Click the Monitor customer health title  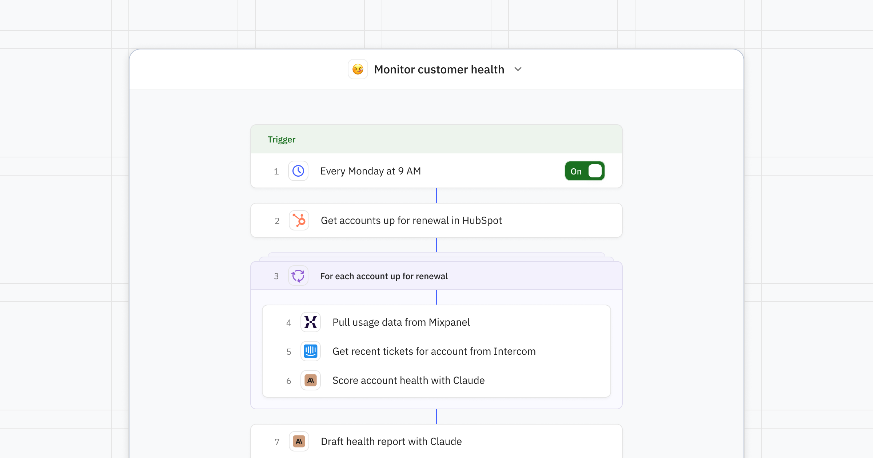click(x=439, y=69)
